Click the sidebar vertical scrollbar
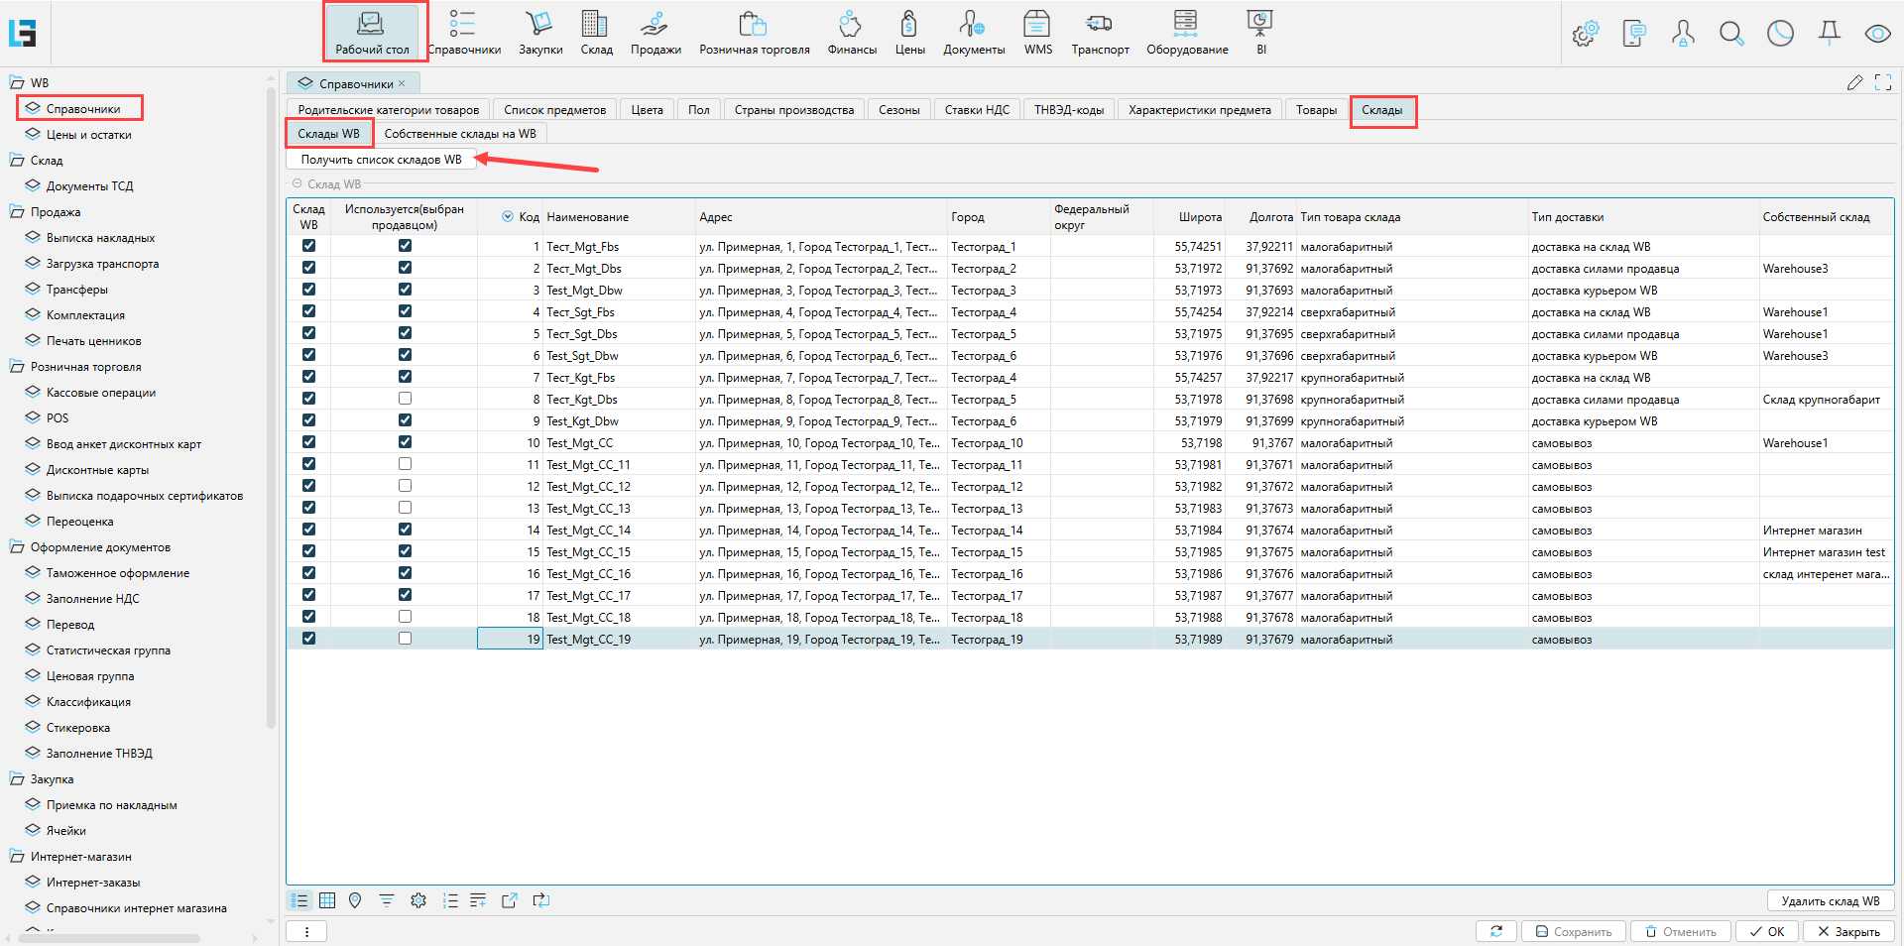This screenshot has width=1904, height=946. coord(272,397)
